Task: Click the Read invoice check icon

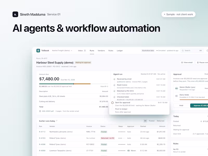Action: point(114,85)
